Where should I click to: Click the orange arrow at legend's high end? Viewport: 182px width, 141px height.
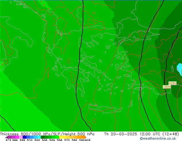pyautogui.click(x=86, y=137)
